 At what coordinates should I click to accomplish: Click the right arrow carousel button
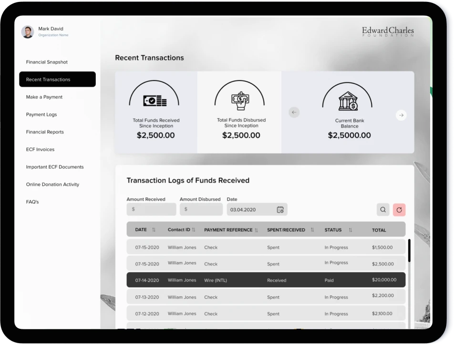click(x=401, y=115)
